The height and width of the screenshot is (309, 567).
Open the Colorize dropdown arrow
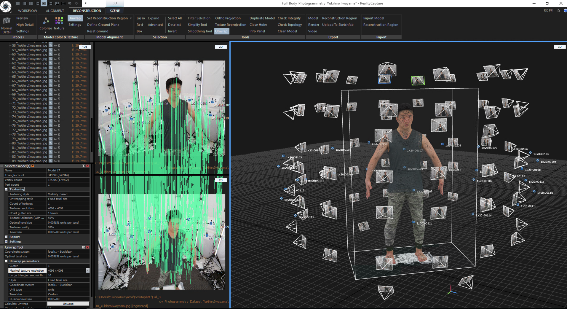tap(46, 32)
